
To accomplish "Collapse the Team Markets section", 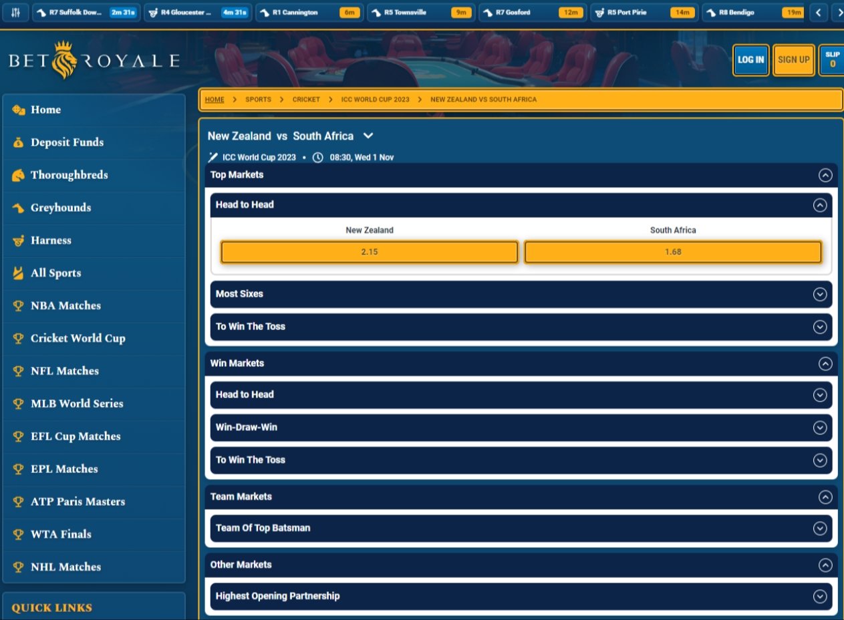I will pyautogui.click(x=825, y=497).
